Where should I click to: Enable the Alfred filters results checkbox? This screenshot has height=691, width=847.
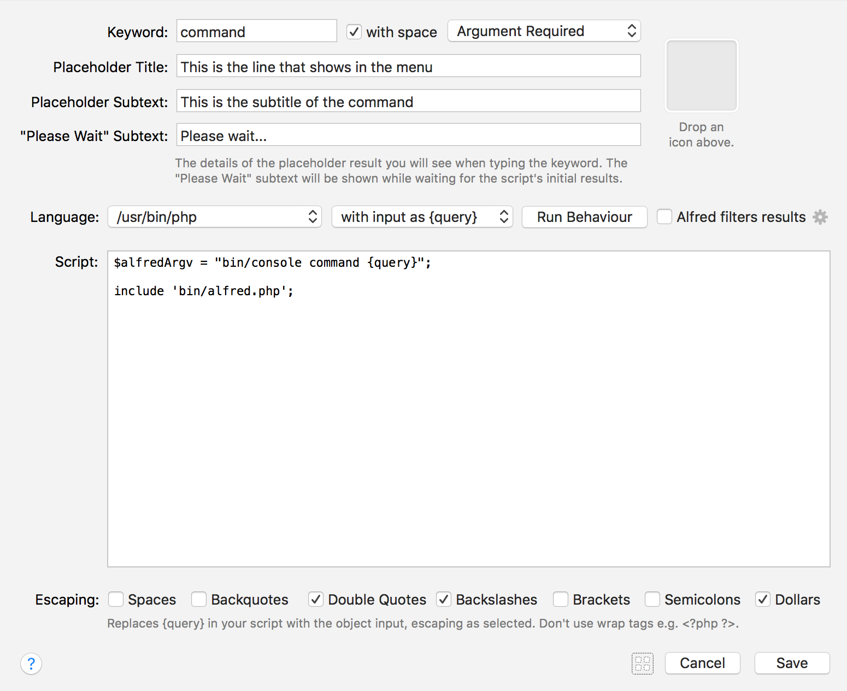(x=664, y=217)
